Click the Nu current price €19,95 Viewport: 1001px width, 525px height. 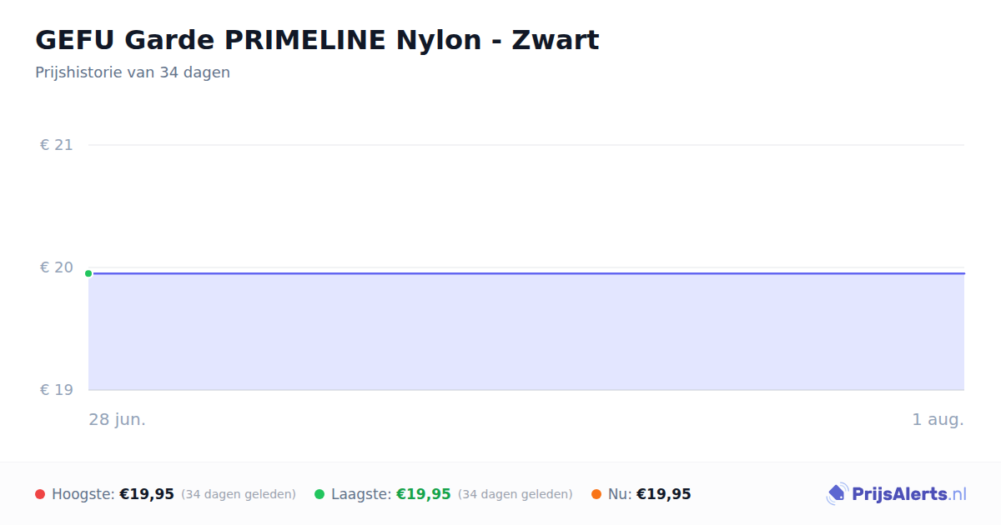tap(664, 494)
